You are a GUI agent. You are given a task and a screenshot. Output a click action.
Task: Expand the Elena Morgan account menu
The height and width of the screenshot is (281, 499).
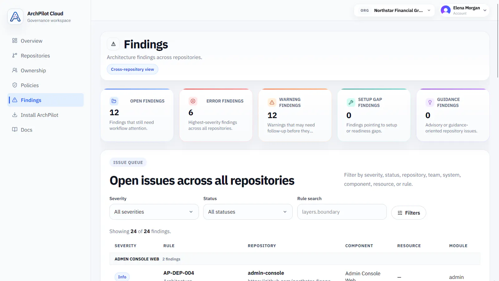[464, 10]
